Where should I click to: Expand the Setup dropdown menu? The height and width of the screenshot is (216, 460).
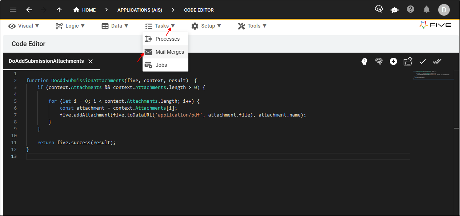[x=207, y=26]
